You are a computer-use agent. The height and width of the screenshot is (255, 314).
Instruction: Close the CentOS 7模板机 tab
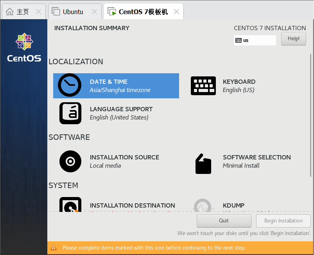[x=176, y=12]
